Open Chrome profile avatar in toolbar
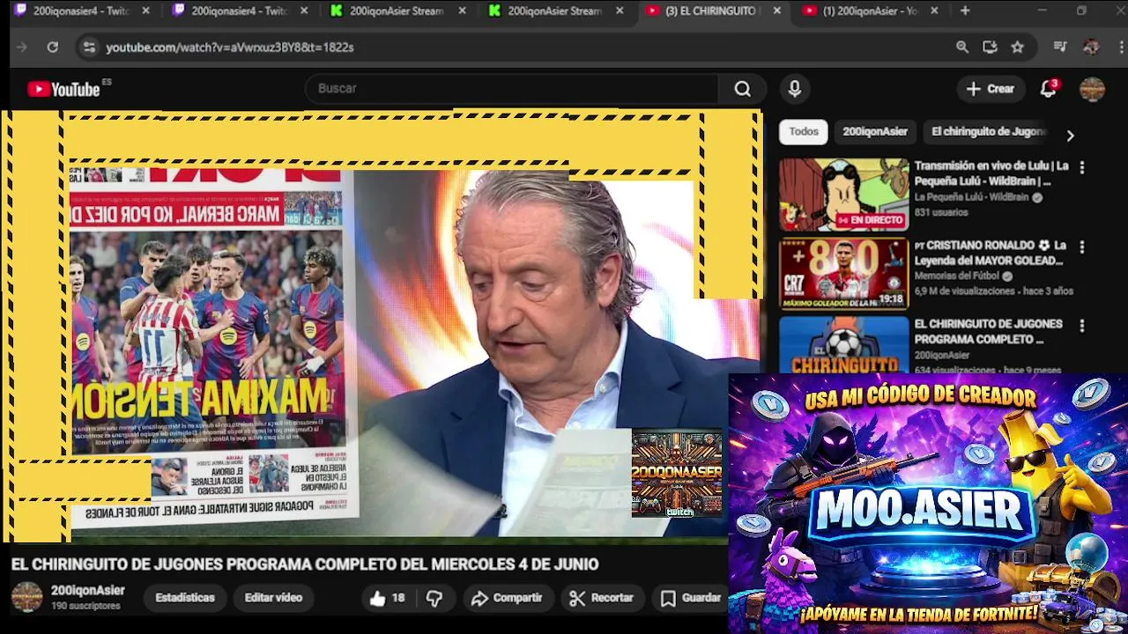The image size is (1128, 634). click(1091, 48)
